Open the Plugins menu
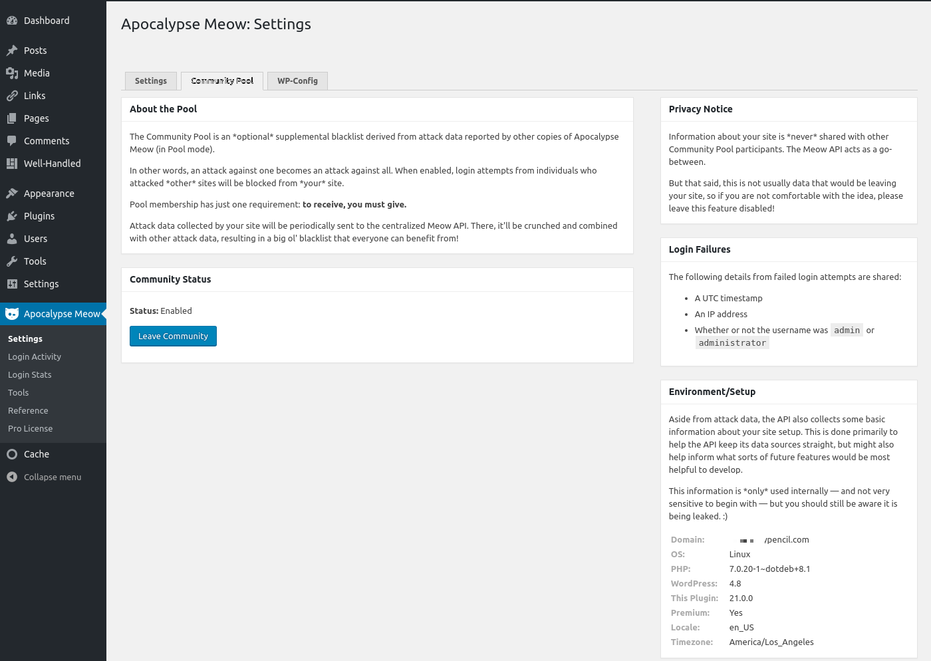931x661 pixels. point(53,216)
